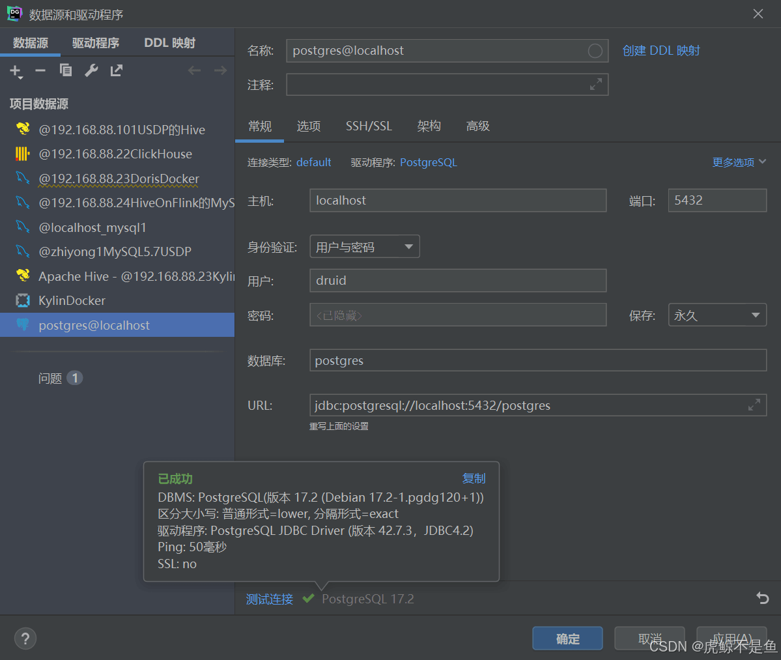781x660 pixels.
Task: Click 创建 DDL 映射 link
Action: (661, 51)
